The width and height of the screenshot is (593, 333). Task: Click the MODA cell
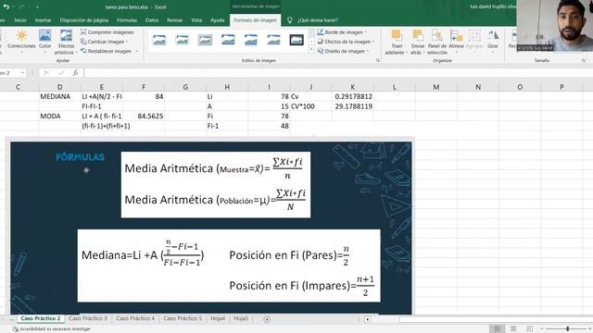pyautogui.click(x=59, y=117)
